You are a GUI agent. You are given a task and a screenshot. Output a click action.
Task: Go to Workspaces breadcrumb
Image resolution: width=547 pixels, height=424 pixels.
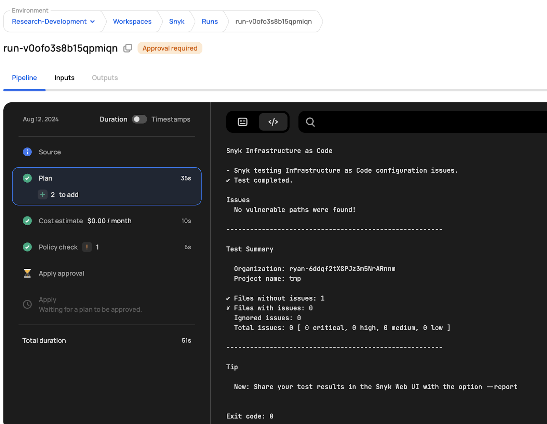(x=132, y=22)
